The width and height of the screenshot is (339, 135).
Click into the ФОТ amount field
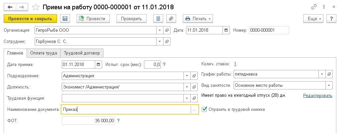[x=88, y=121]
